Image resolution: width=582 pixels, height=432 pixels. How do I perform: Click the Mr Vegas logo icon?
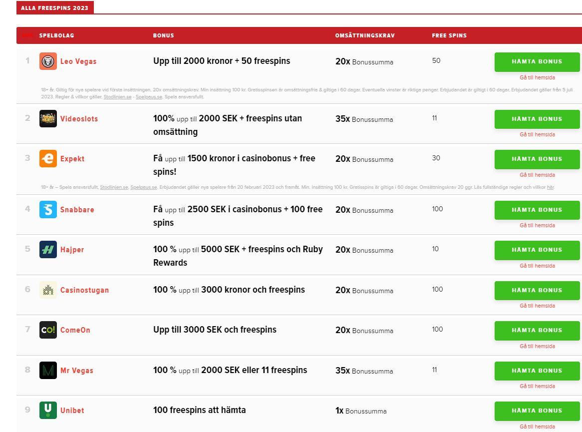(48, 371)
